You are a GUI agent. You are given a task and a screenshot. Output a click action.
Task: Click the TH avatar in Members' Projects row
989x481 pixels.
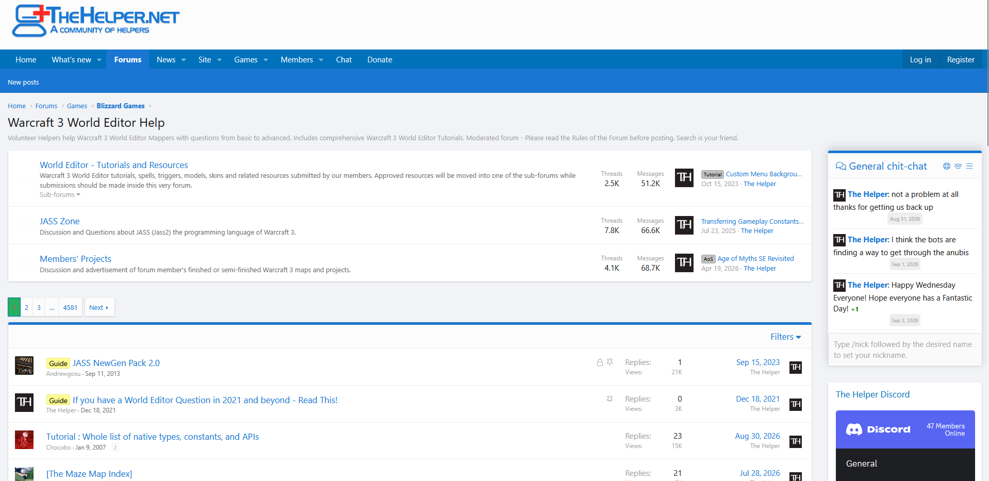coord(684,262)
